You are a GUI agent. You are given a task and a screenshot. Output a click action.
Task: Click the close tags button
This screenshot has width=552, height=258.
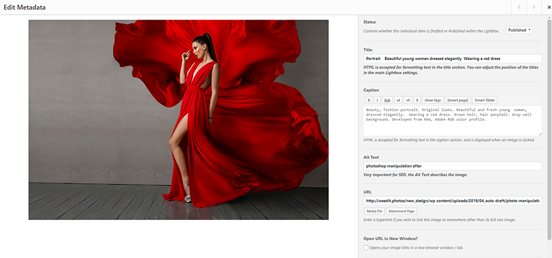(x=432, y=100)
